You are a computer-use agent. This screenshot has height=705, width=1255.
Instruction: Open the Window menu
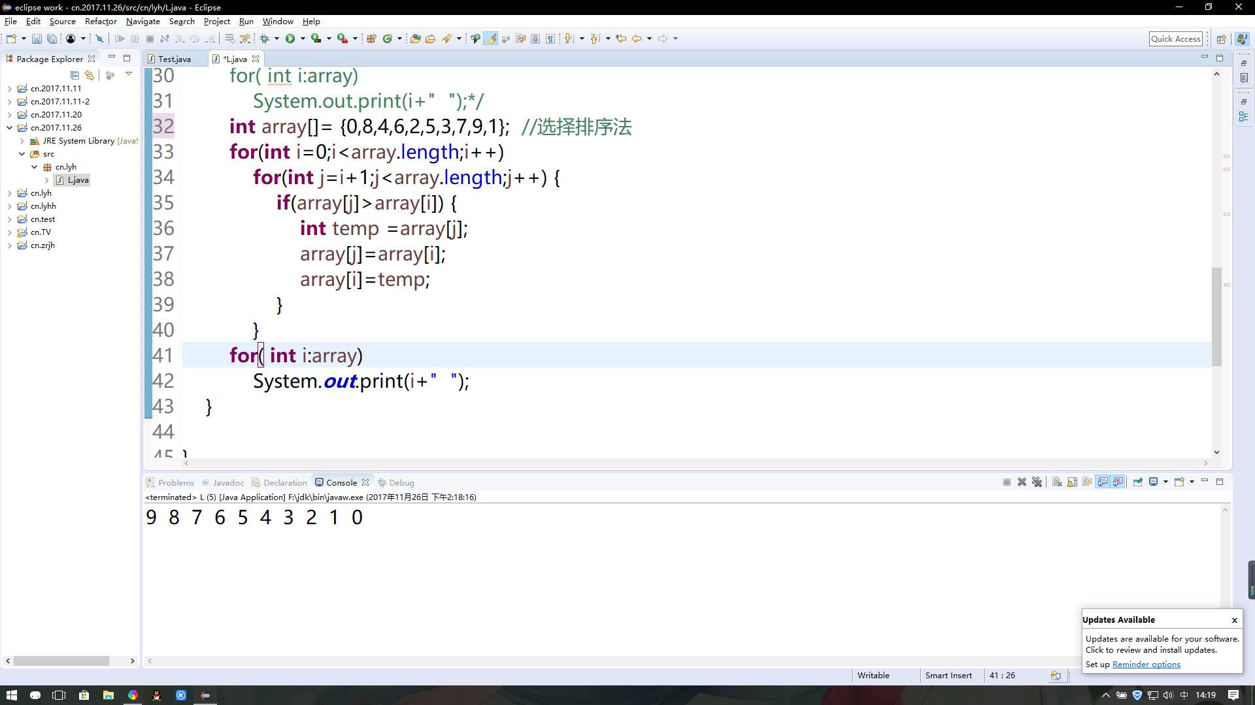point(278,22)
